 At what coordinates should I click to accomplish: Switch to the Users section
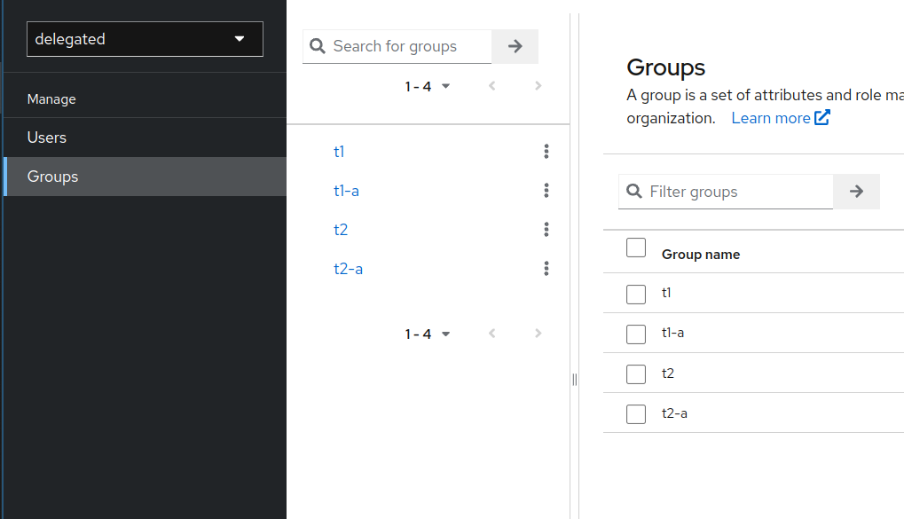pos(46,138)
